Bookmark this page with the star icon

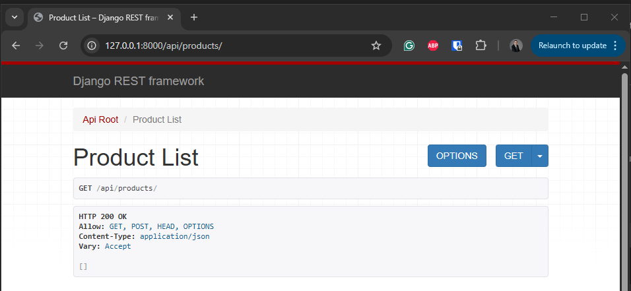[x=376, y=46]
